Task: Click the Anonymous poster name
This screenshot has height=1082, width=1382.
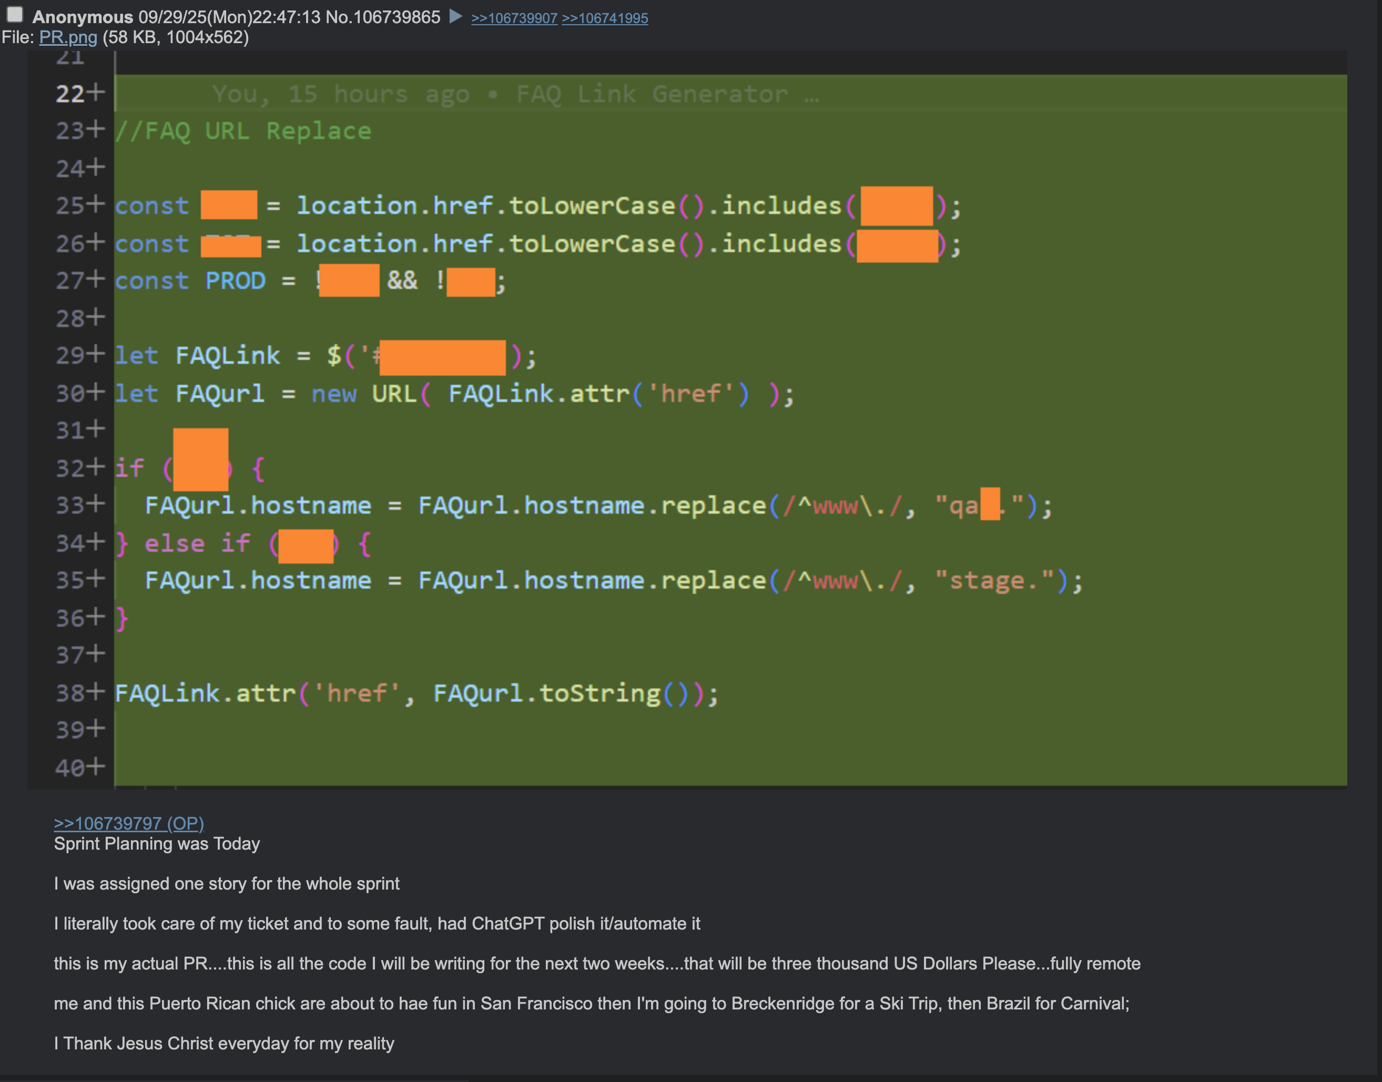Action: (83, 17)
